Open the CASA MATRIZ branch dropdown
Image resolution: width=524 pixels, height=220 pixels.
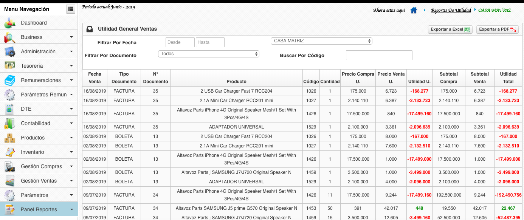click(321, 41)
